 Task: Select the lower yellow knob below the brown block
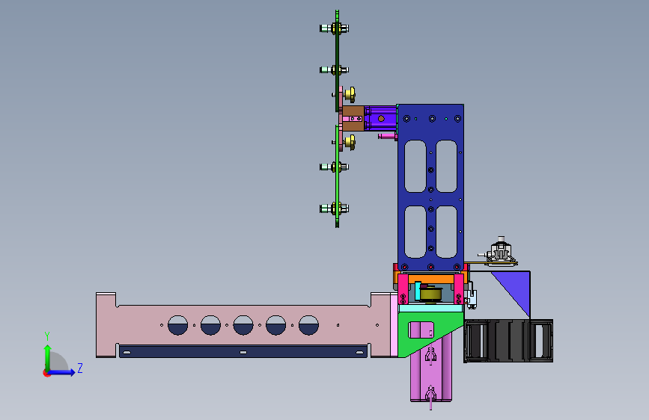[350, 143]
